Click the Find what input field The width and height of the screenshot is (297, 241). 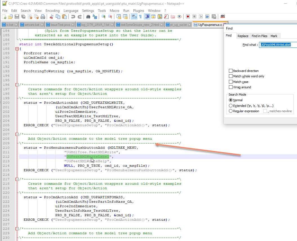pyautogui.click(x=278, y=44)
